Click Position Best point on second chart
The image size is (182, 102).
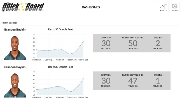[83, 79]
